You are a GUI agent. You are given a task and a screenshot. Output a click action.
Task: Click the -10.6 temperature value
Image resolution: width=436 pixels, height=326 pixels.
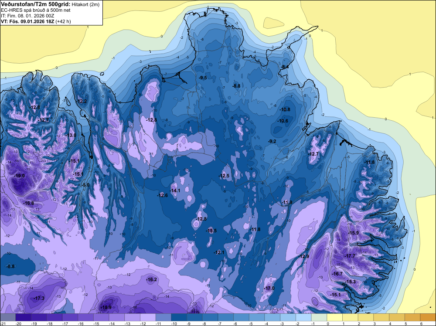click(283, 121)
